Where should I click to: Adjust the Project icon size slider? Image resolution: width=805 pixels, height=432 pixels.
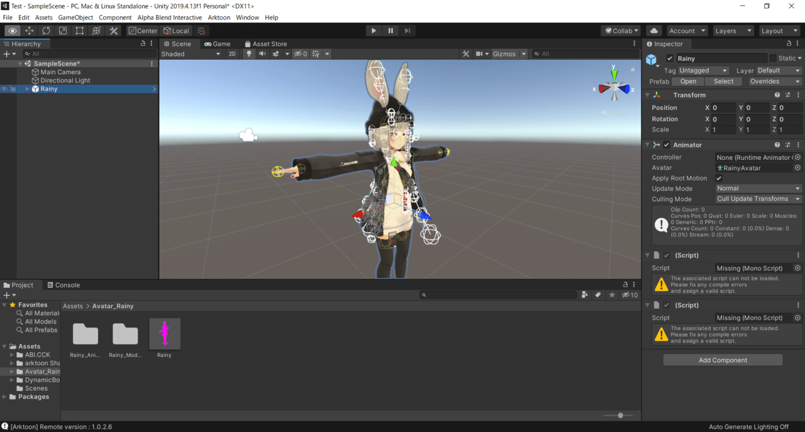tap(620, 416)
